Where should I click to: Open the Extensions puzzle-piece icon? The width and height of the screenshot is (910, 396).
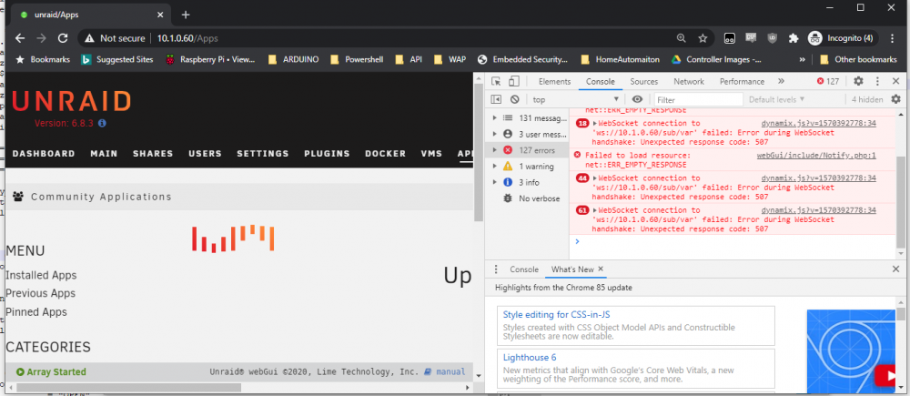coord(794,38)
